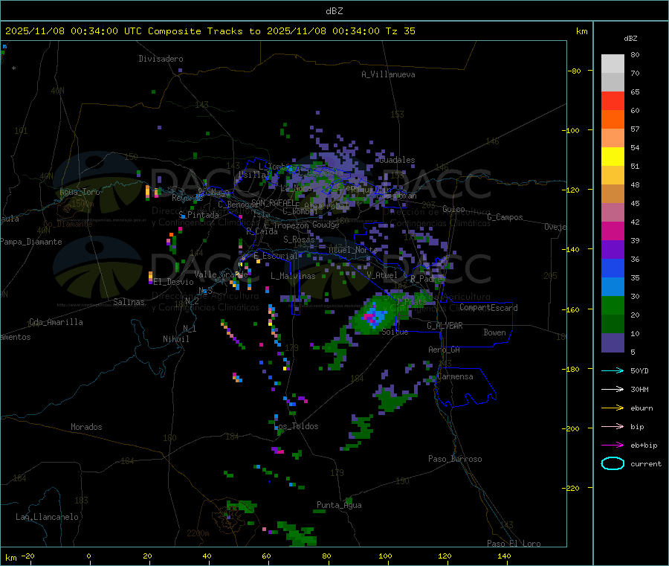Screen dimensions: 669x566
Task: Select the green 20 dBZ color swatch
Action: (x=613, y=305)
